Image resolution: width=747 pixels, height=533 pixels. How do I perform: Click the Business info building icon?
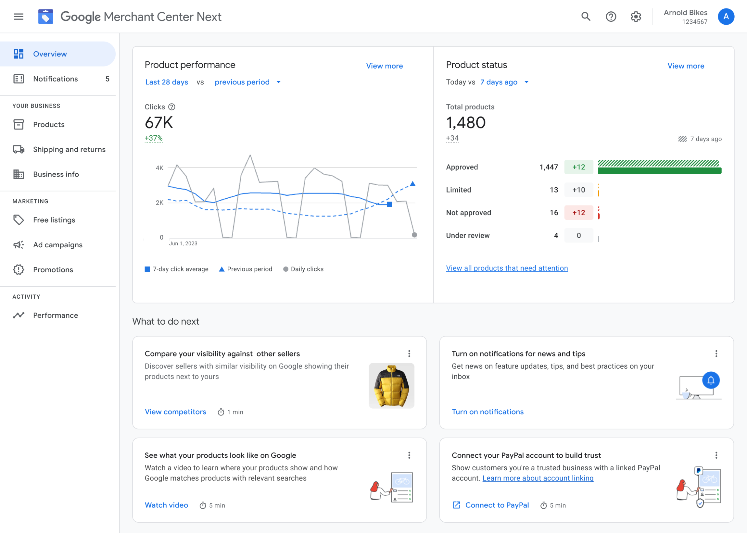point(19,174)
